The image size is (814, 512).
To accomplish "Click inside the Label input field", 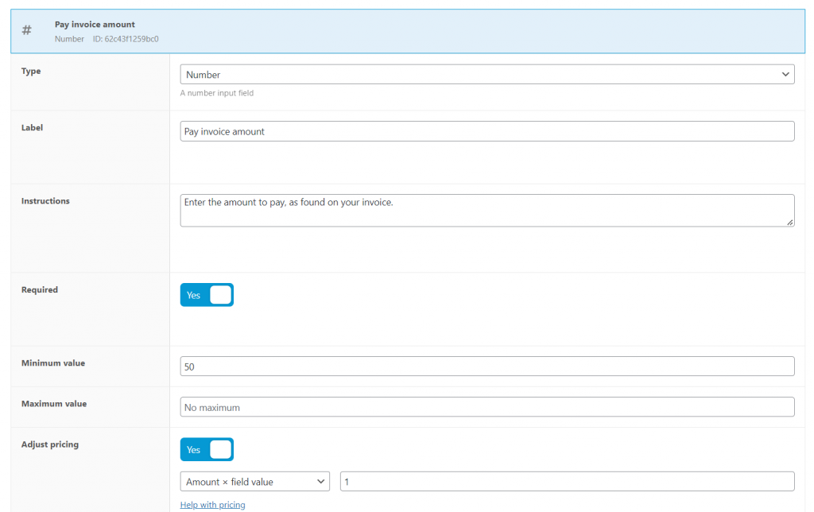I will point(487,130).
